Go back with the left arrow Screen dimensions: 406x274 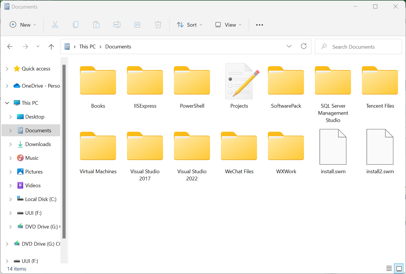pyautogui.click(x=10, y=47)
